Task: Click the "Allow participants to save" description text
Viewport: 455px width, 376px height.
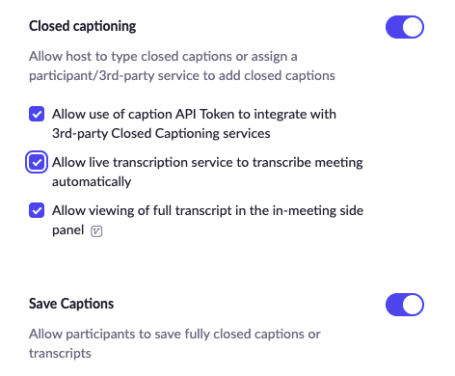Action: (174, 343)
